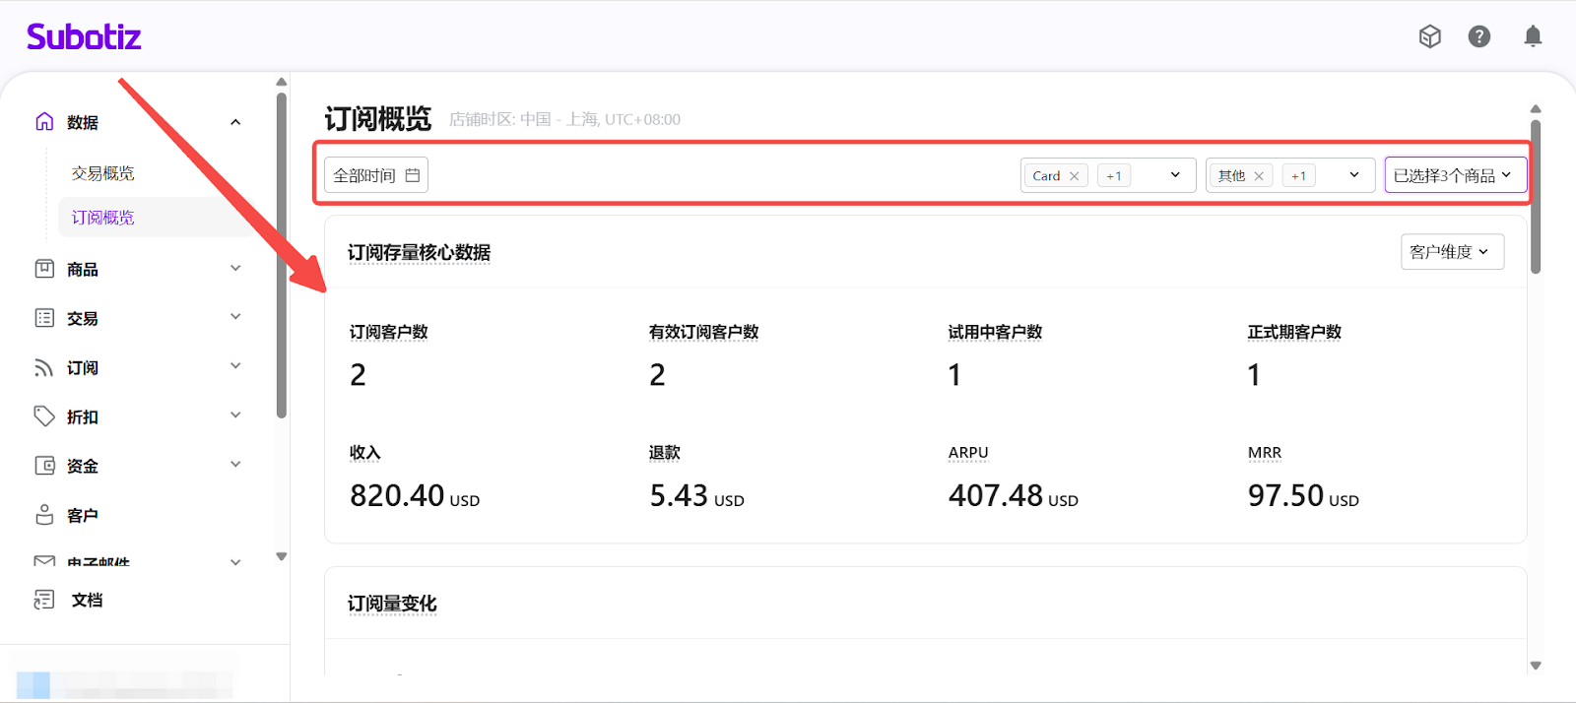Open the help question mark icon
Screen dimensions: 1576x703
[x=1479, y=36]
